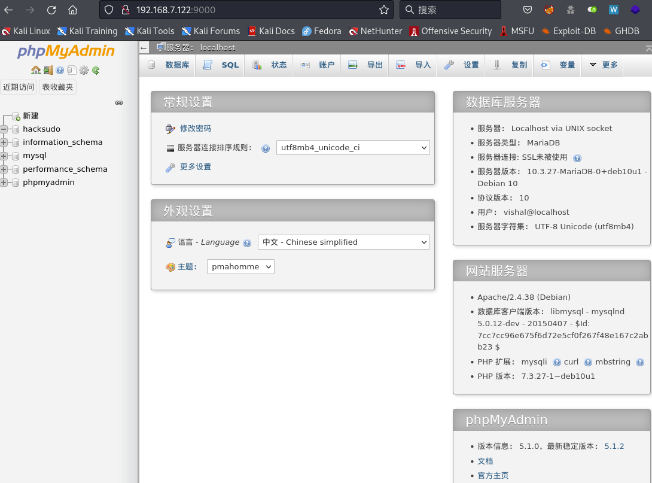This screenshot has width=652, height=483.
Task: Expand the phpmyadmin database tree node
Action: click(x=4, y=183)
